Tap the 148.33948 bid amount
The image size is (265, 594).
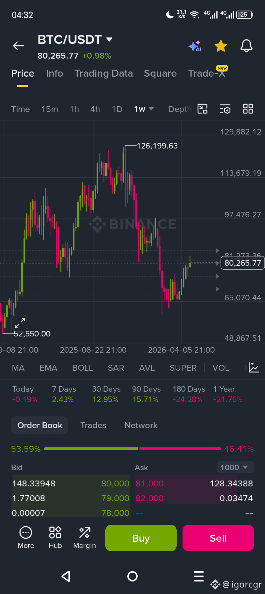tap(33, 483)
